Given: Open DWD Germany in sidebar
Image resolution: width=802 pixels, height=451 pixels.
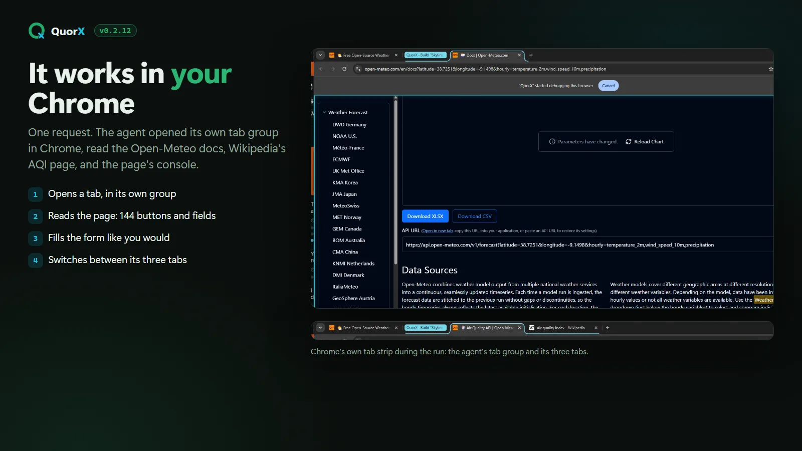Looking at the screenshot, I should click(x=349, y=125).
